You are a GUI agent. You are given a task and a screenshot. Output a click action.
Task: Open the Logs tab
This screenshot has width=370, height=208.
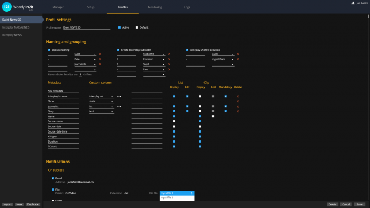tap(187, 7)
